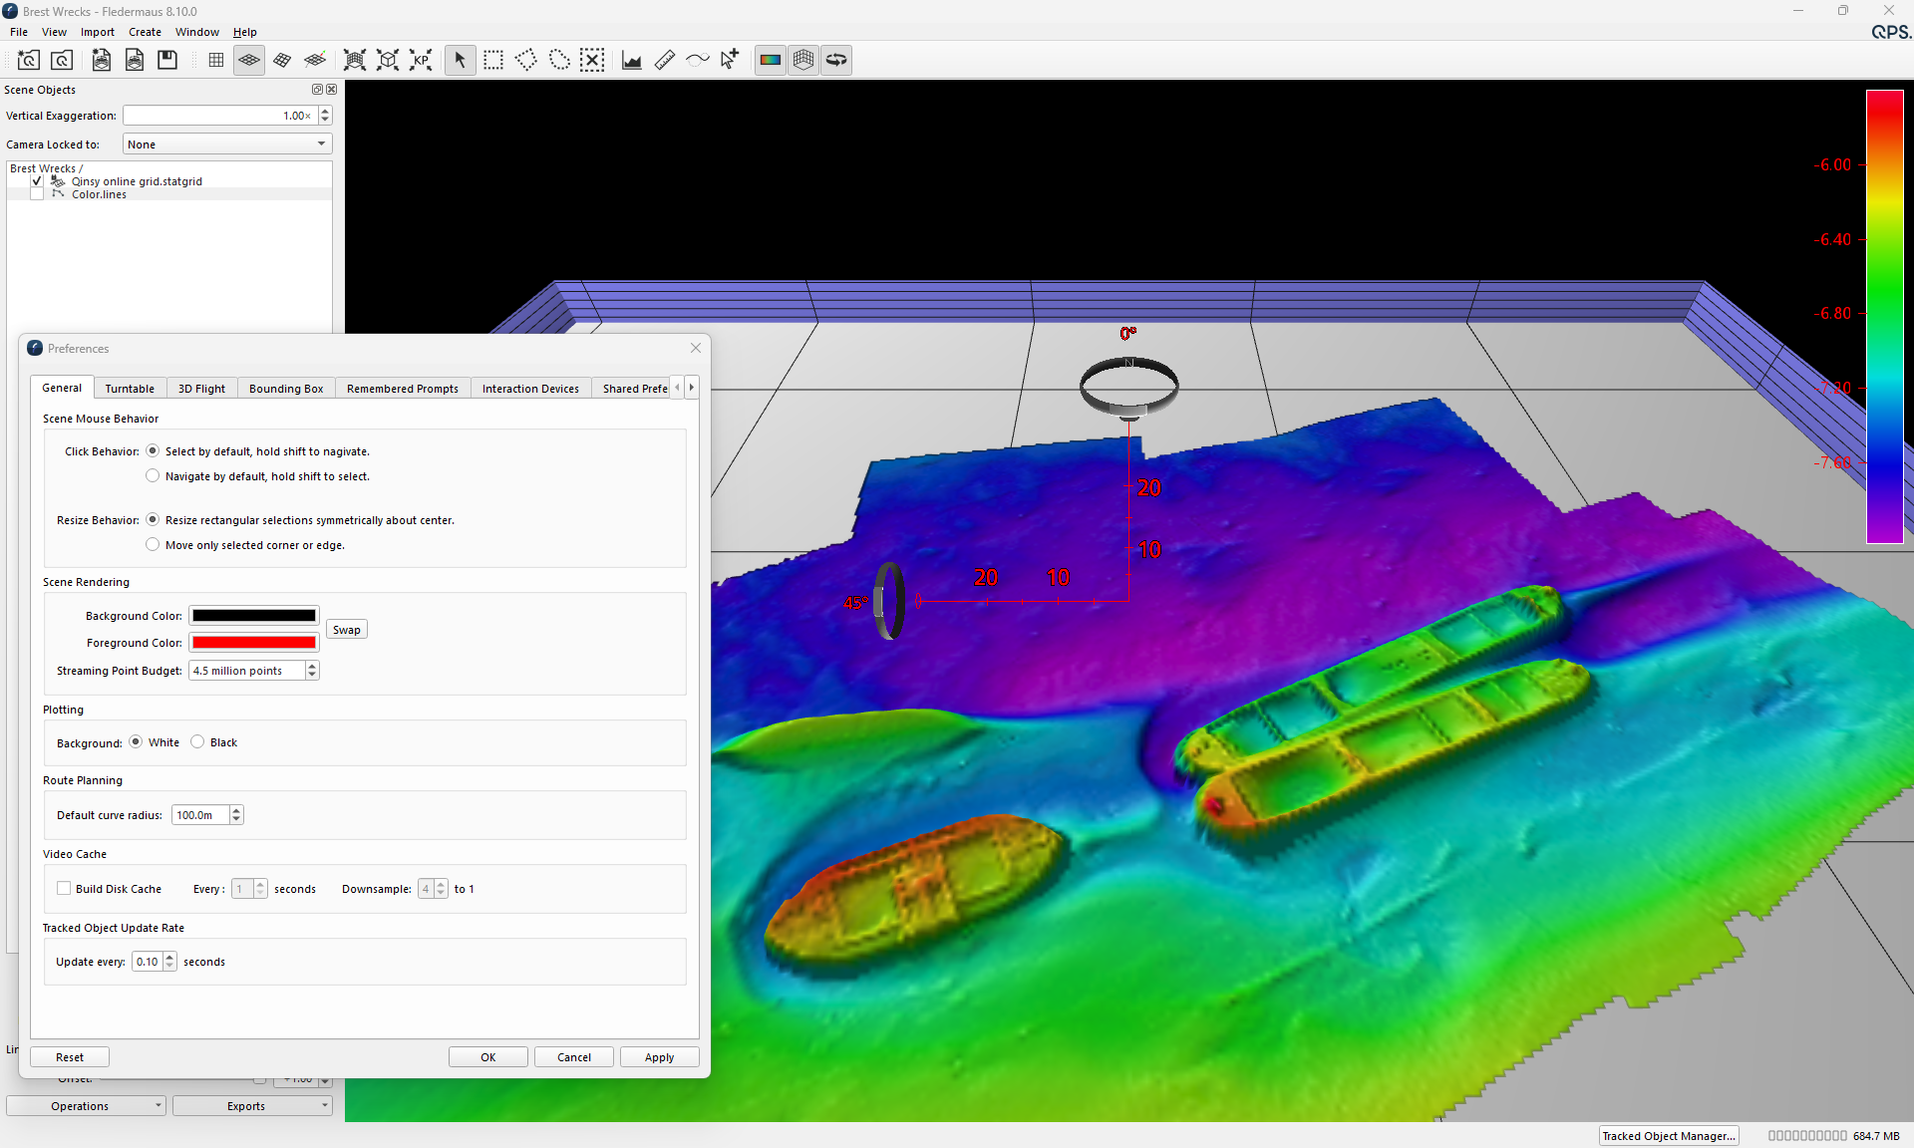
Task: Click the curved route tool icon
Action: 698,60
